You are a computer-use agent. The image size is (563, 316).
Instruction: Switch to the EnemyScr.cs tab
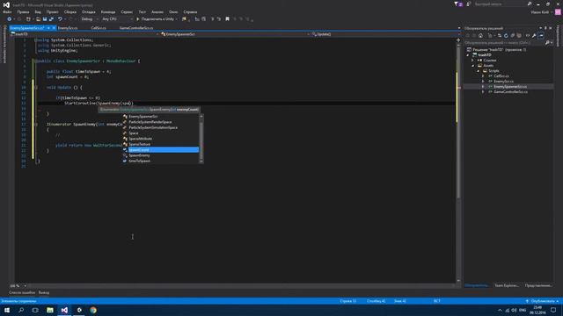point(68,28)
